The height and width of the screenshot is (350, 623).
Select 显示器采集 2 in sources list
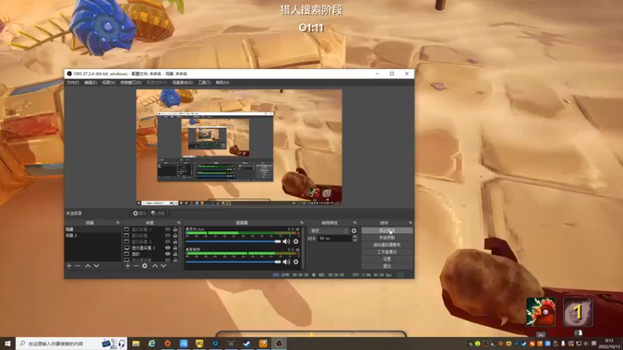(143, 247)
